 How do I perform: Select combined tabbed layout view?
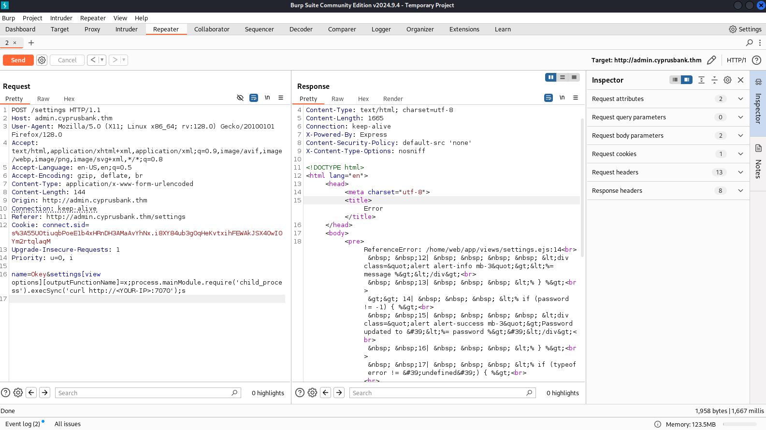574,77
